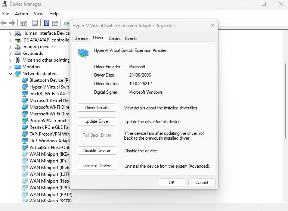Viewport: 288px width, 211px height.
Task: Click the Keyboards category icon
Action: tap(18, 53)
